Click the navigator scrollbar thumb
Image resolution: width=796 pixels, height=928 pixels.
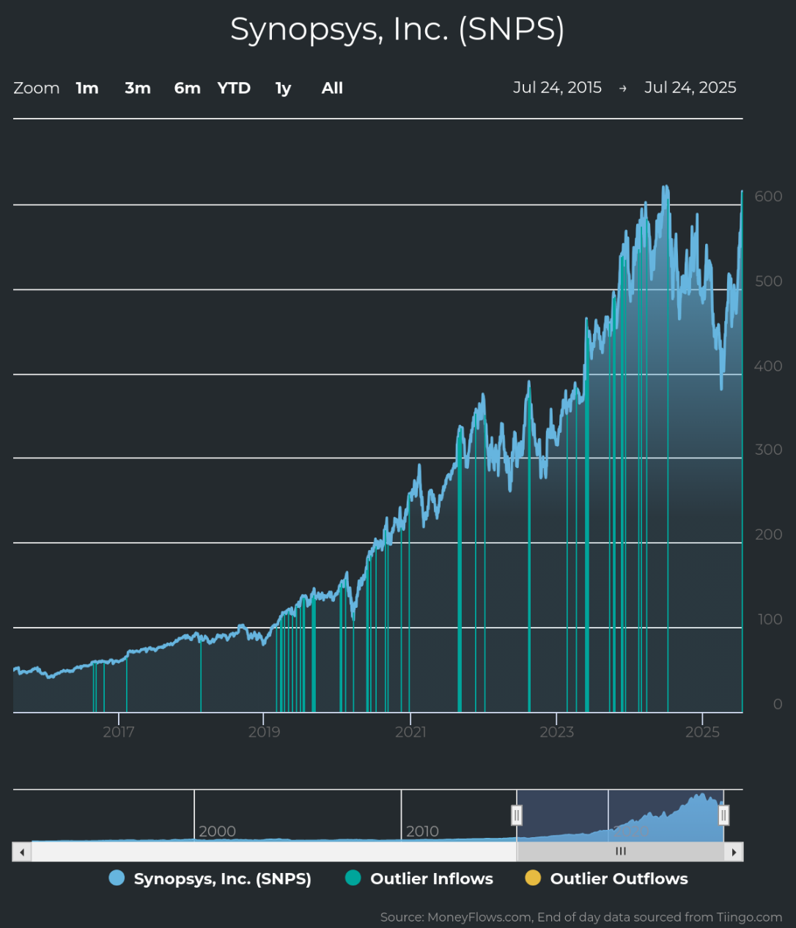pos(620,852)
